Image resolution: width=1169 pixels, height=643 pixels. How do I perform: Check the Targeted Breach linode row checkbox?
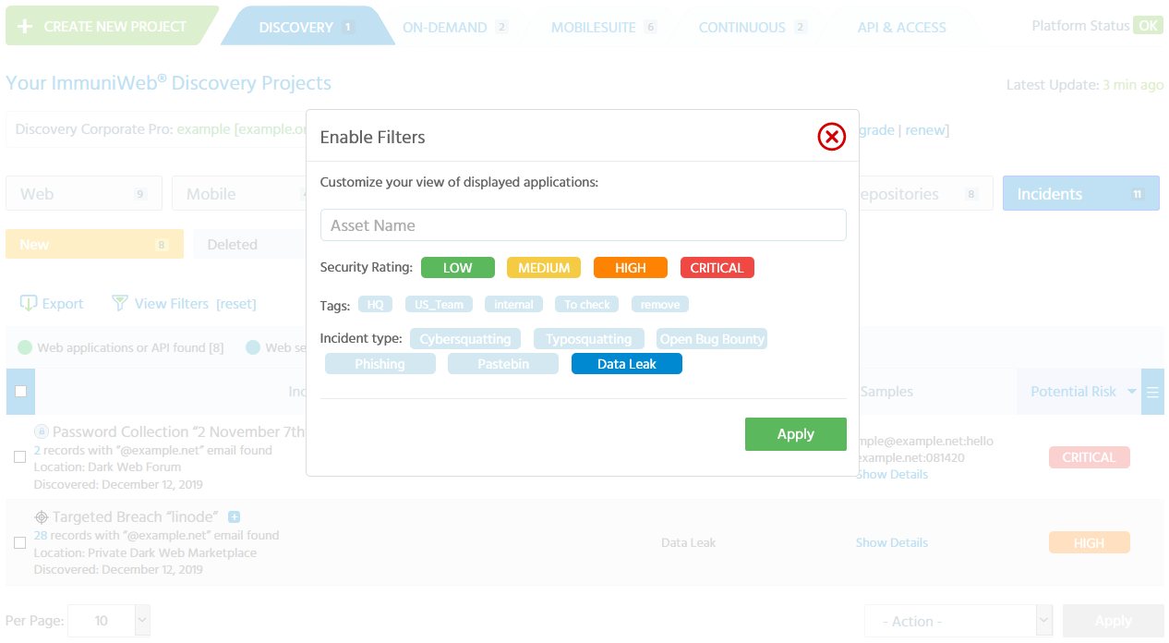[19, 542]
